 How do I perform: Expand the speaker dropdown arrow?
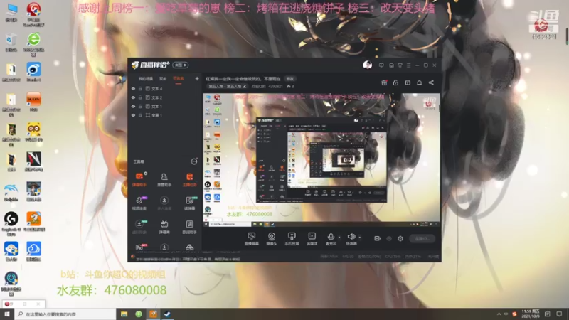(360, 238)
